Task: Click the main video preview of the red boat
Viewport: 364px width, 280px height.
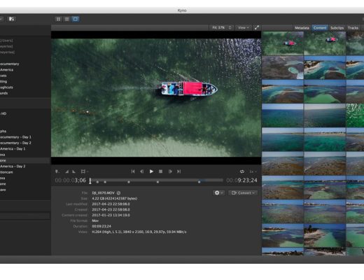Action: 156,97
